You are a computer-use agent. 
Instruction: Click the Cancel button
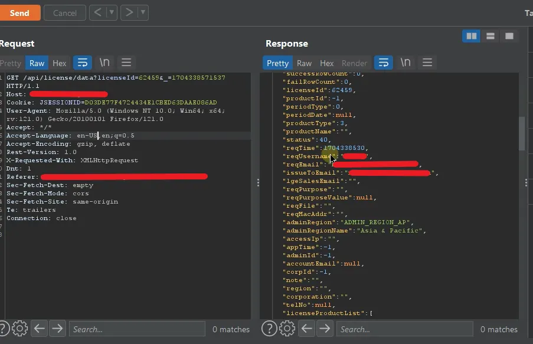click(x=64, y=13)
